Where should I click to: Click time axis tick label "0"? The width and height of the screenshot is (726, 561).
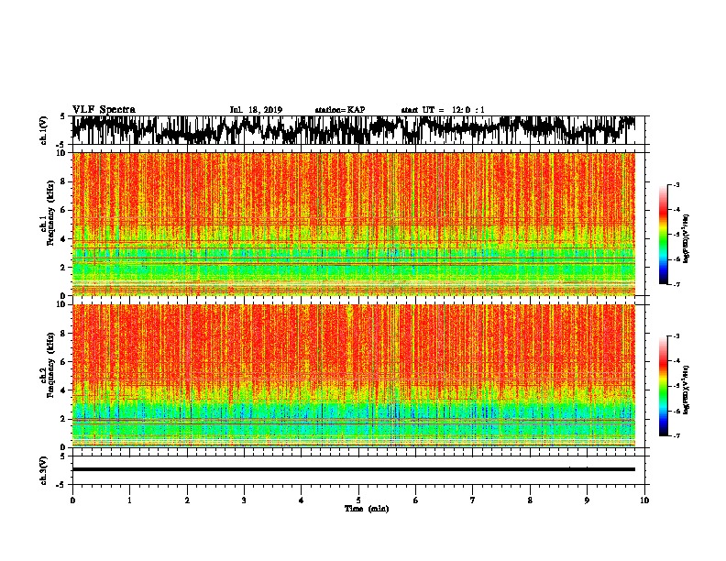coord(72,500)
